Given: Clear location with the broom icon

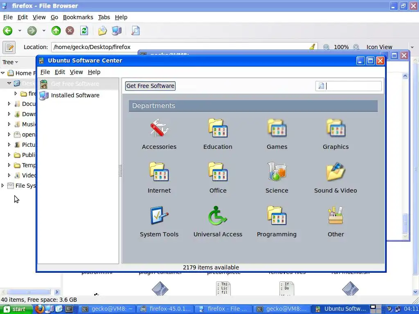Looking at the screenshot, I should point(312,47).
